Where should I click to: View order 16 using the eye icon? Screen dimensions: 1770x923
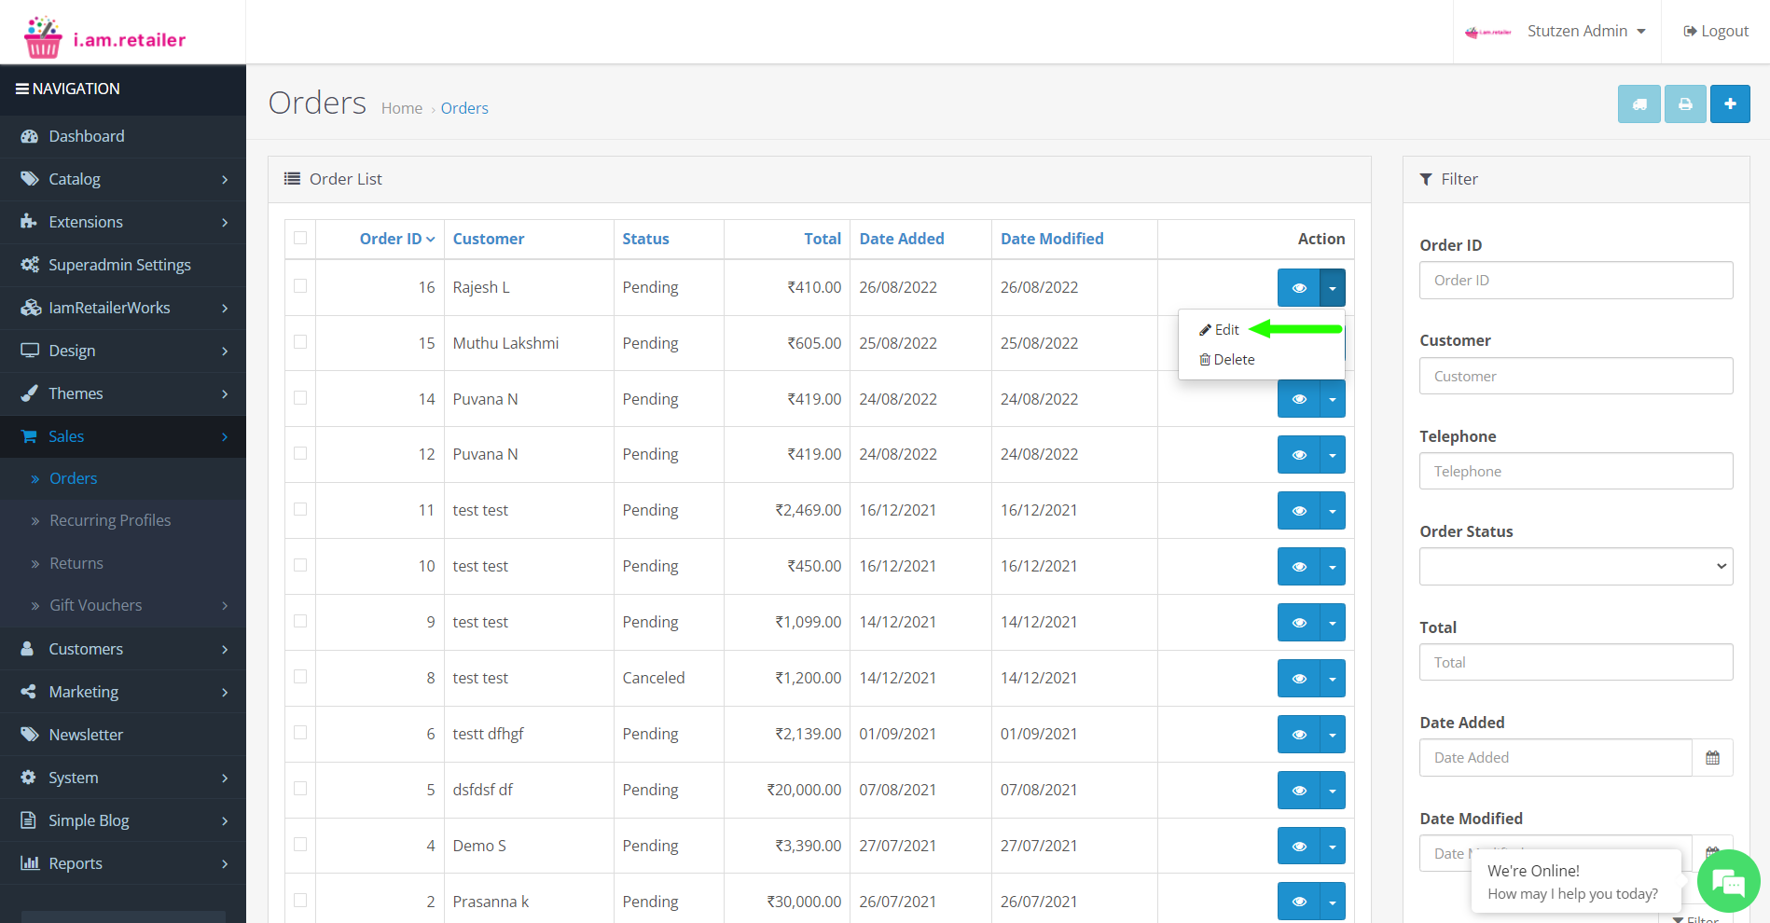pos(1298,288)
